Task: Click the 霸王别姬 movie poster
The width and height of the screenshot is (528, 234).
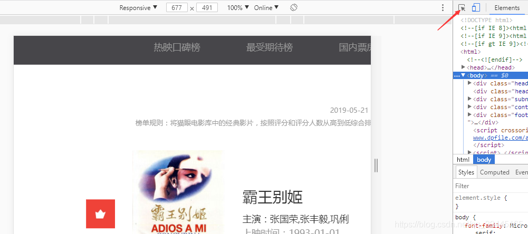Action: click(178, 192)
